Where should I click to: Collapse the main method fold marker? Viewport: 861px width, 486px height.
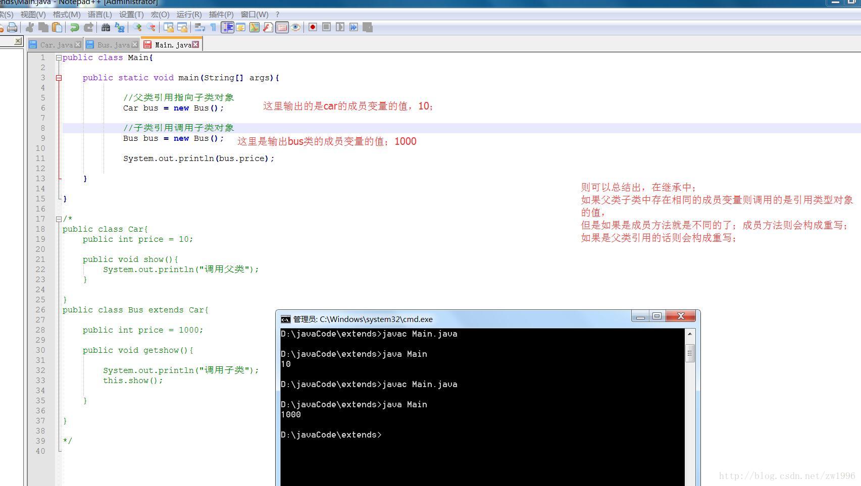pos(59,78)
